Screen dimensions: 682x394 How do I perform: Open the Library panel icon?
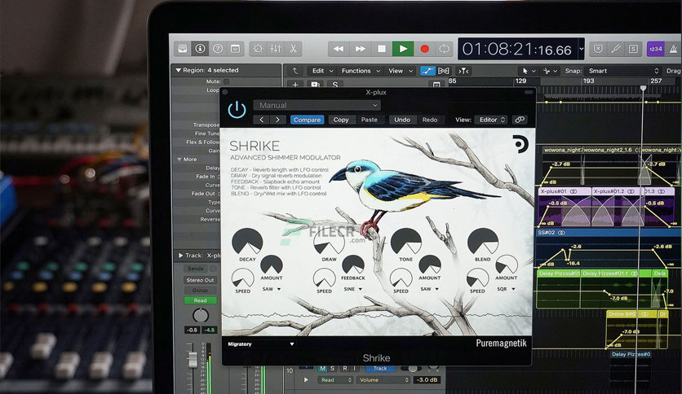click(183, 49)
